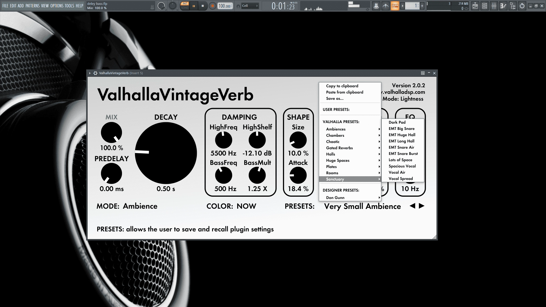The height and width of the screenshot is (307, 546).
Task: Click the Shape Attack knob
Action: (298, 175)
